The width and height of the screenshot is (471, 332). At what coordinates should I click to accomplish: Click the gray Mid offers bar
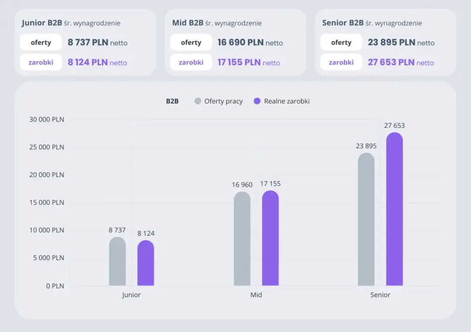click(x=242, y=238)
